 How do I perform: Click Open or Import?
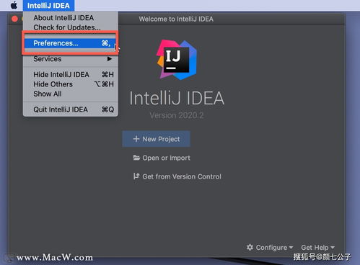point(162,158)
